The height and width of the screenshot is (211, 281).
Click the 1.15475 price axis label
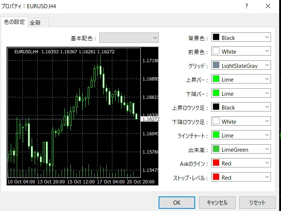pos(150,170)
